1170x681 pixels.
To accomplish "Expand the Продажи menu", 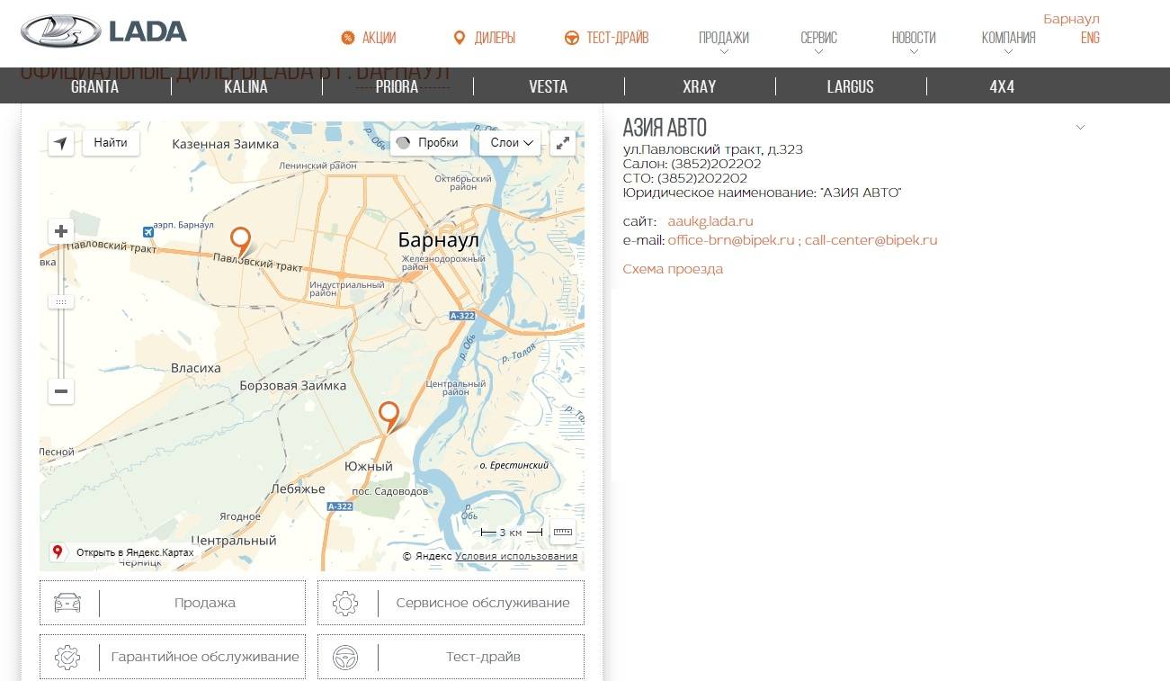I will [724, 39].
